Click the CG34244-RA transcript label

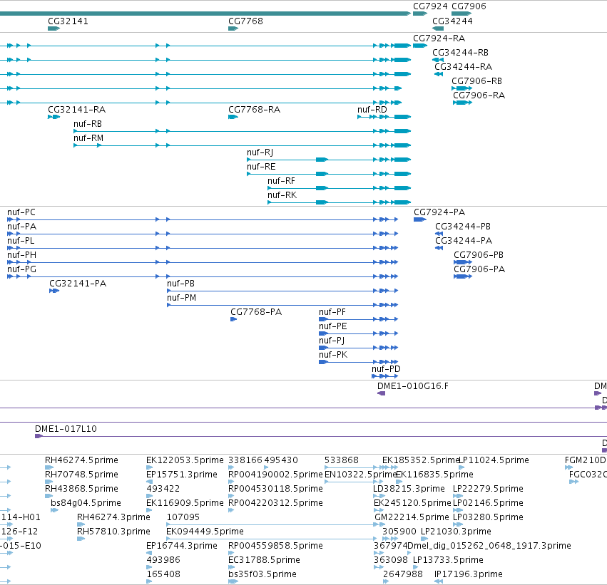464,67
